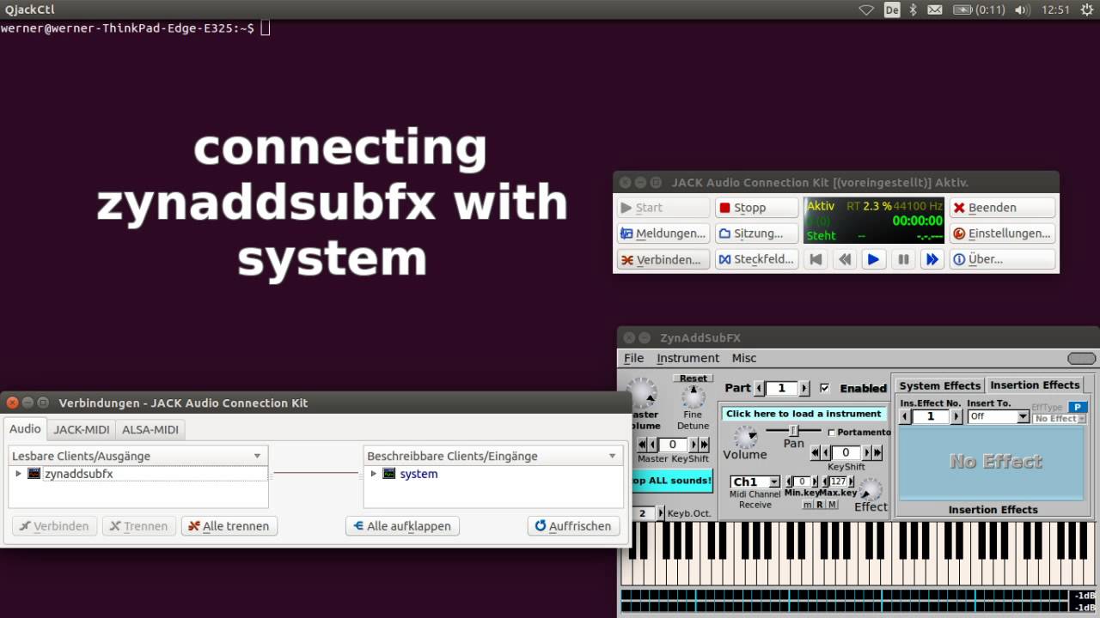Open De keyboard layout indicator

point(892,10)
